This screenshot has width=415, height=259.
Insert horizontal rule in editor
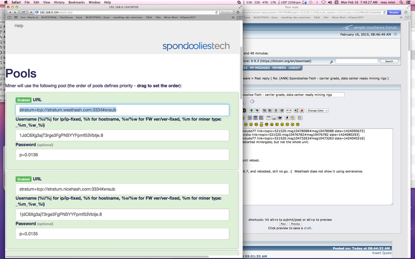pos(289,110)
